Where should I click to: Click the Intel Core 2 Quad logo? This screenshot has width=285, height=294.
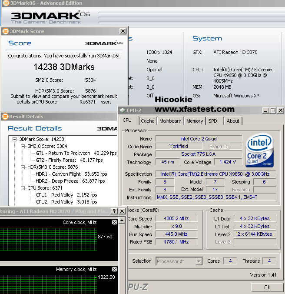[x=260, y=151]
